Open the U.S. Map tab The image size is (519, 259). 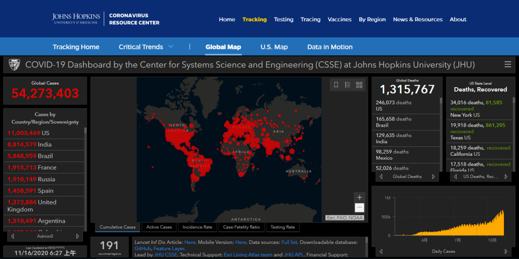[x=274, y=47]
